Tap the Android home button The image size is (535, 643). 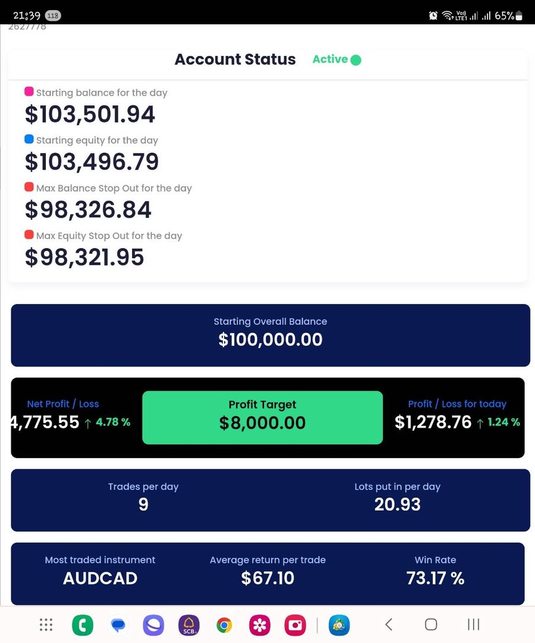(x=431, y=625)
